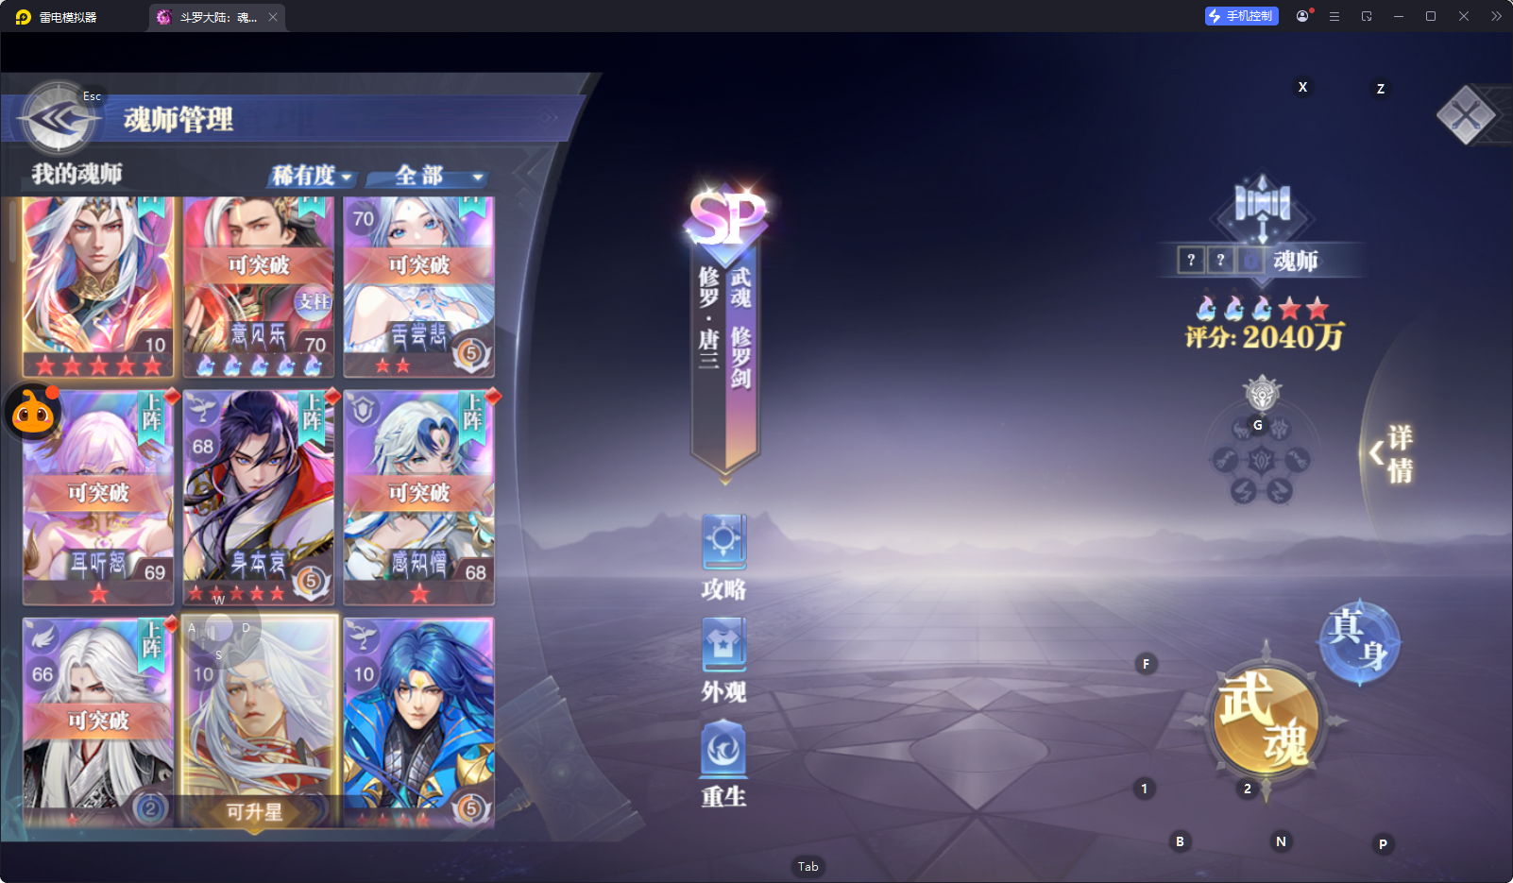Click the 可突破 banner on the 耳听怒 card
Viewport: 1513px width, 883px height.
tap(98, 492)
